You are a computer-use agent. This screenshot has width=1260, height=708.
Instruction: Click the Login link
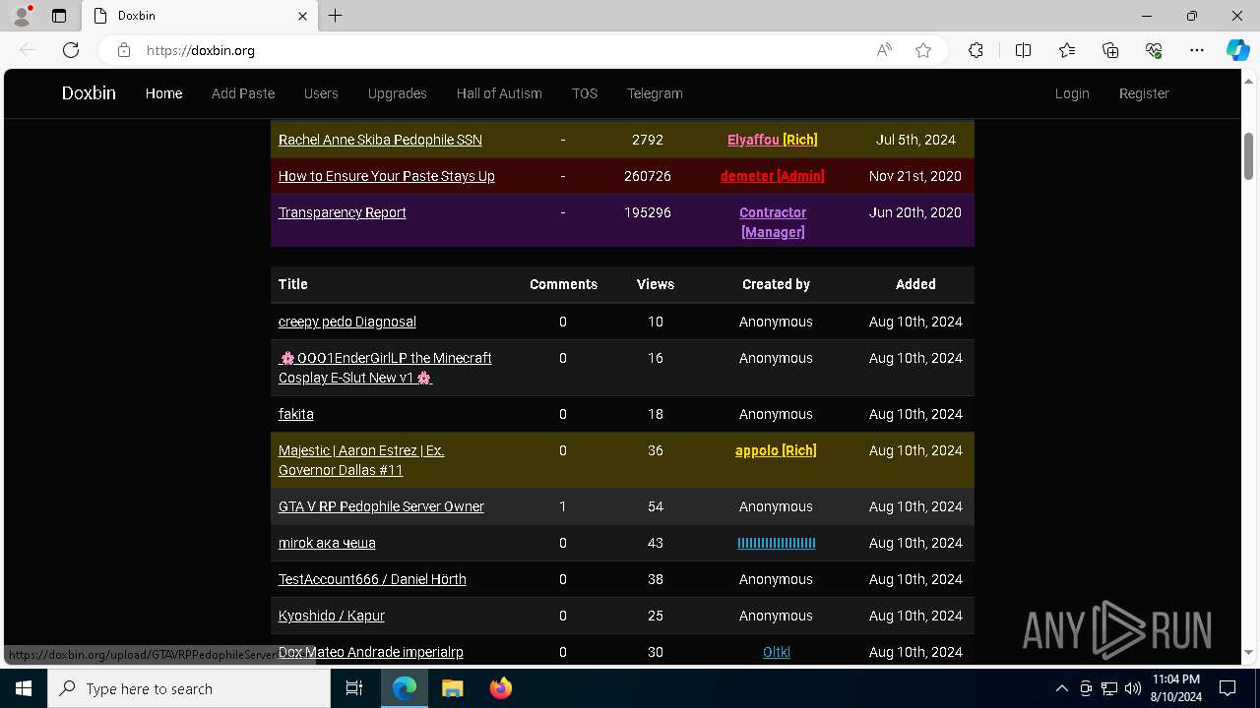point(1072,93)
